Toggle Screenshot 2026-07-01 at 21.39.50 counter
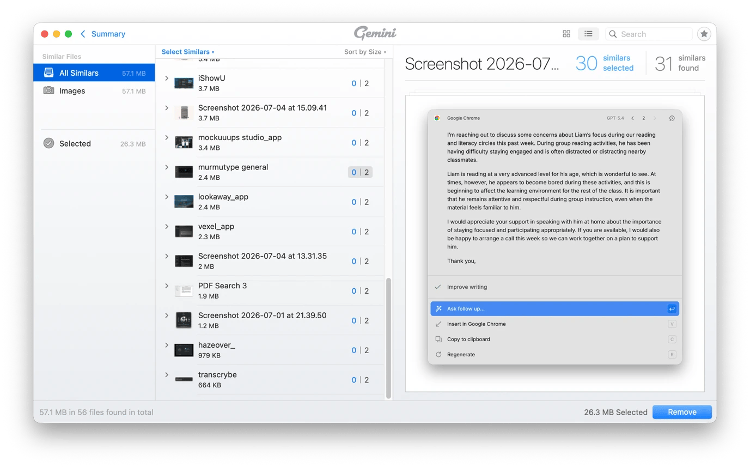 (x=360, y=320)
